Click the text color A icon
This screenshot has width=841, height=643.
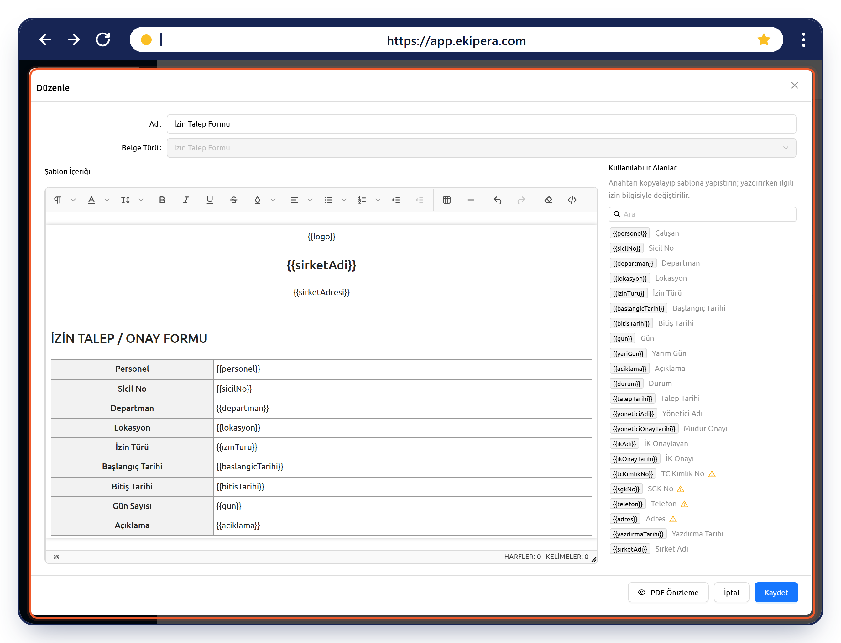click(91, 200)
